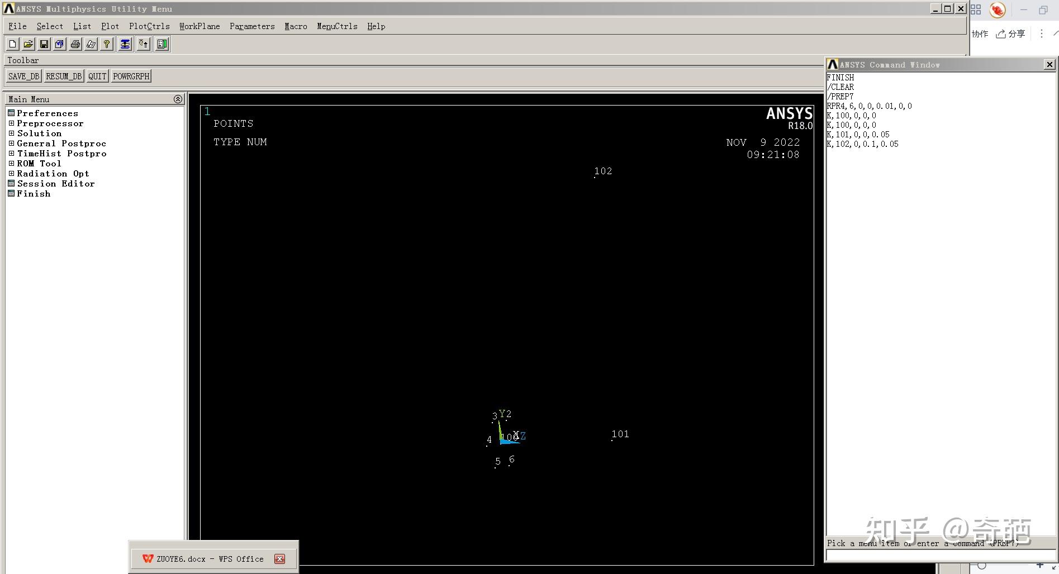Click the Open ANSYS File icon

29,44
